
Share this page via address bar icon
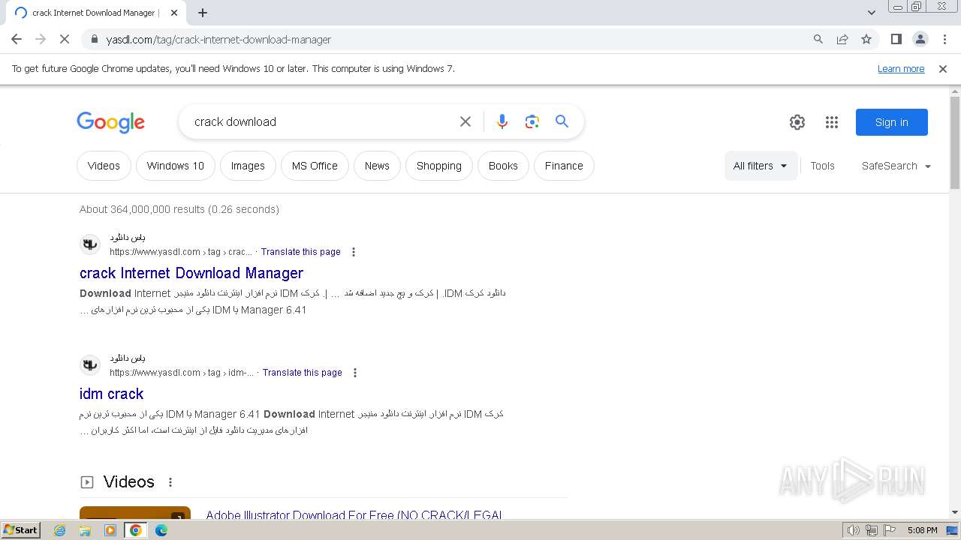[x=842, y=39]
